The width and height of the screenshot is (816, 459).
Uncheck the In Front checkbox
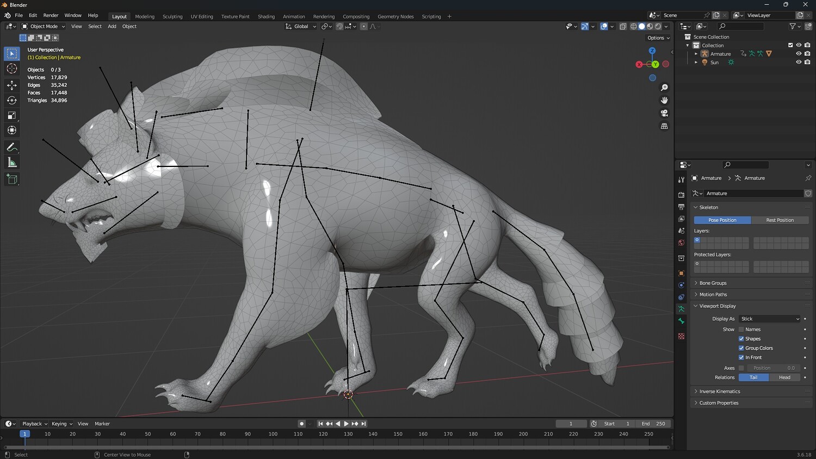741,357
